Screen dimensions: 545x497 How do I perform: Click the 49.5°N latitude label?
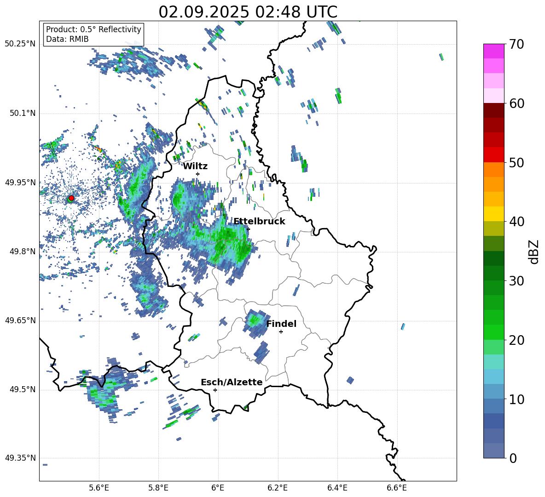tap(22, 389)
